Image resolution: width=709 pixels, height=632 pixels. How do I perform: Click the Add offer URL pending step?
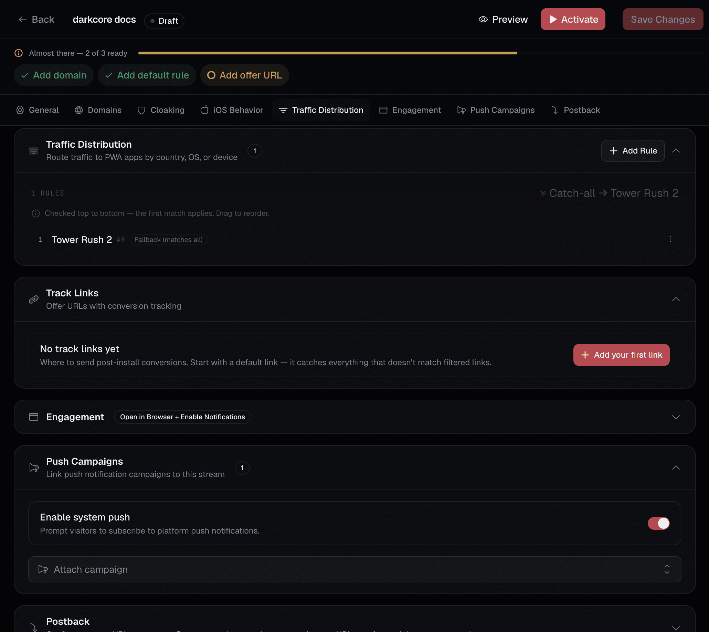point(244,75)
